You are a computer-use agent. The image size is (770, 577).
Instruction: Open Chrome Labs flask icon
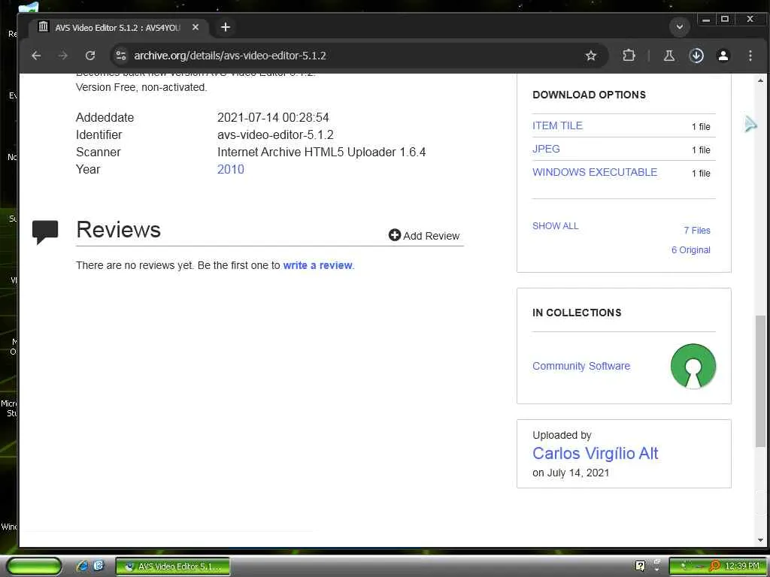point(668,56)
